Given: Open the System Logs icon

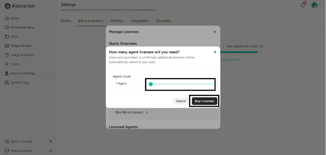Looking at the screenshot, I should 7,83.
